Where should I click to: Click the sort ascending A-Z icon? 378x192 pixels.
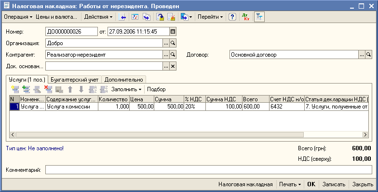92,89
